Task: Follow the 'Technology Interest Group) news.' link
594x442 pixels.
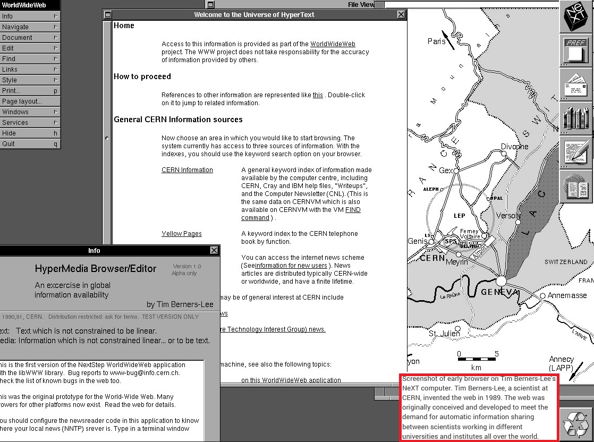Action: tap(273, 329)
